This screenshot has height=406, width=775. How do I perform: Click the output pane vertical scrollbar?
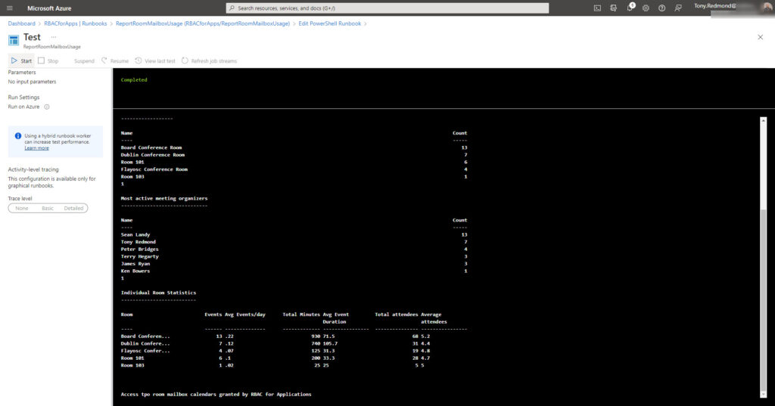[763, 257]
